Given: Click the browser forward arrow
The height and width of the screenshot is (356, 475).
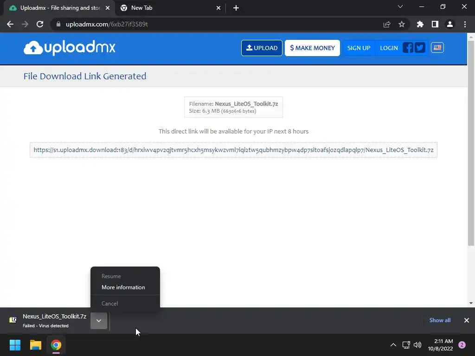Looking at the screenshot, I should click(25, 24).
